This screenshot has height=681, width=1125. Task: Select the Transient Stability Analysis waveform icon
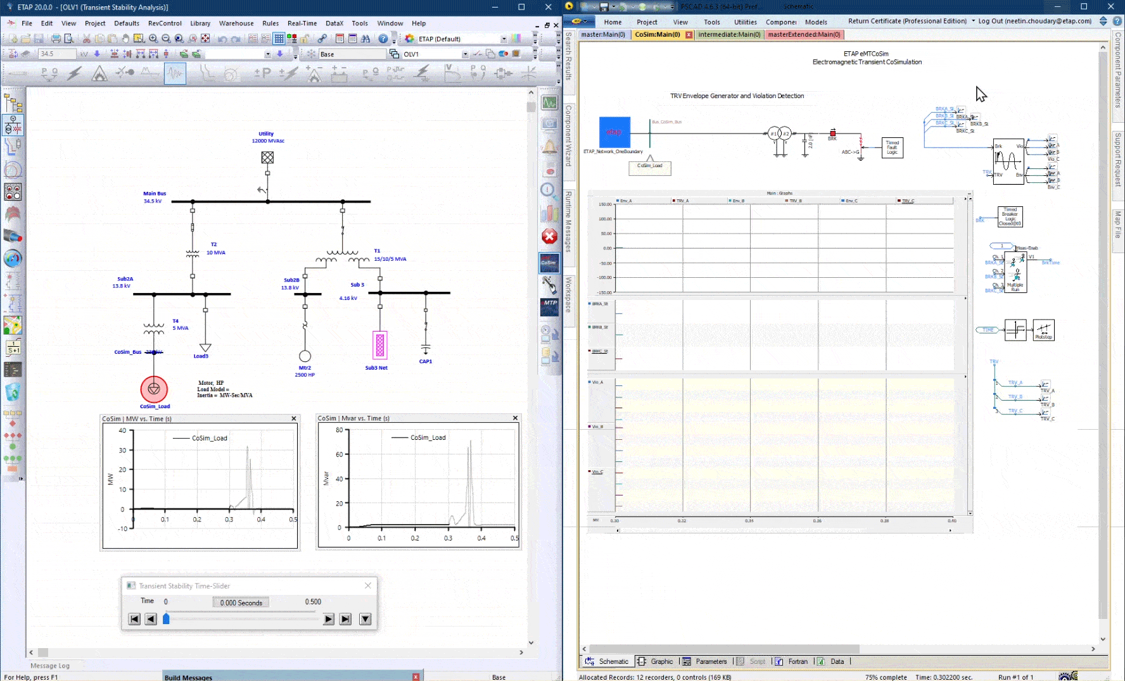(175, 74)
